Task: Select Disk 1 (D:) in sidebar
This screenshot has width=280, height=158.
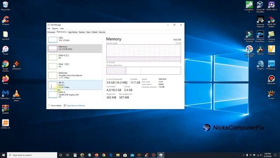Action: click(x=75, y=66)
